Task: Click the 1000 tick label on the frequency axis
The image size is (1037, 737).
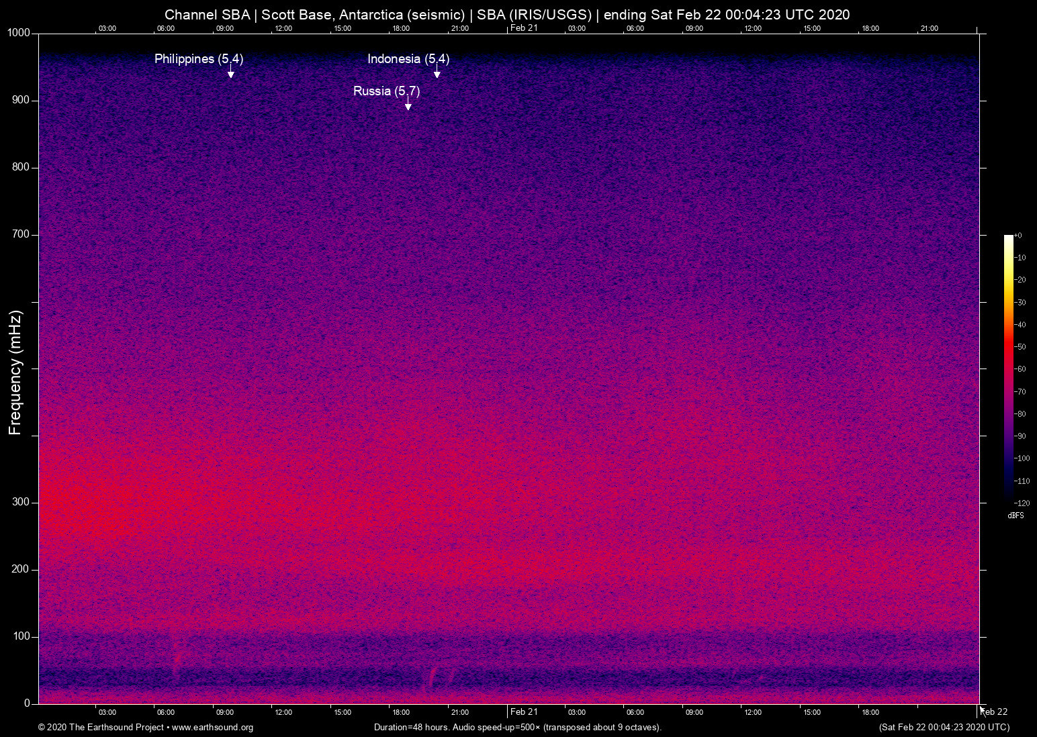Action: tap(18, 33)
